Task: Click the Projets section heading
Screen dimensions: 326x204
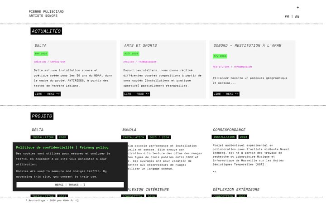Action: (42, 116)
